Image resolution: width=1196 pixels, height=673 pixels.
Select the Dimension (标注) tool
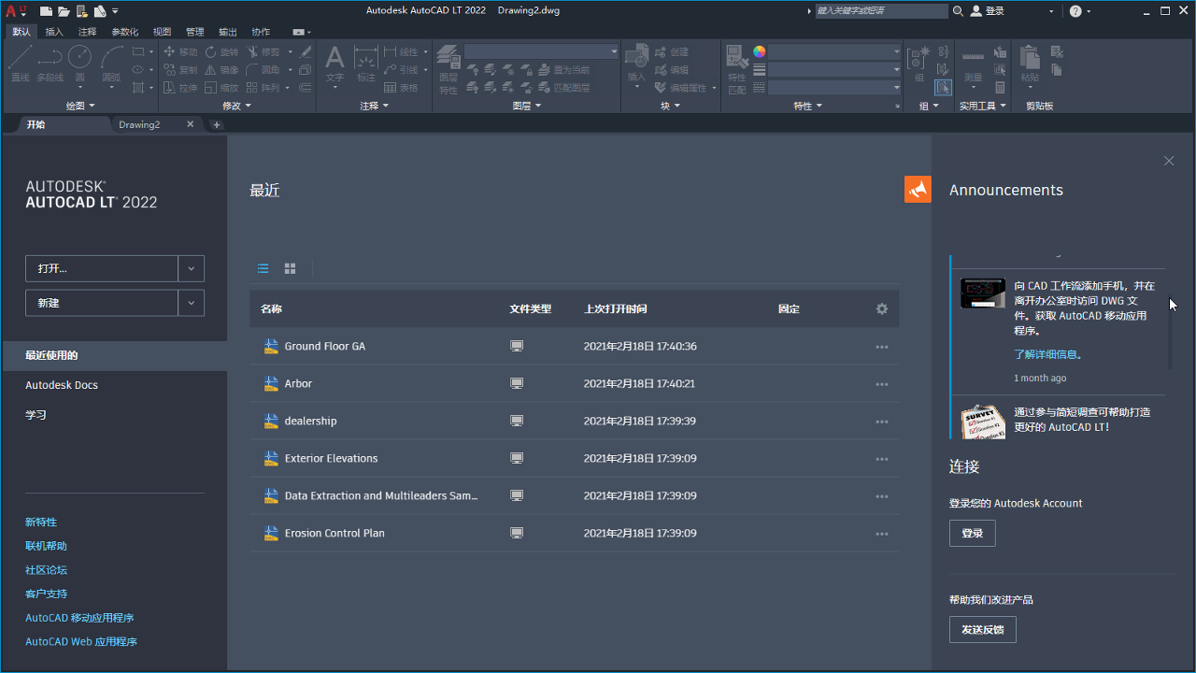tap(365, 64)
